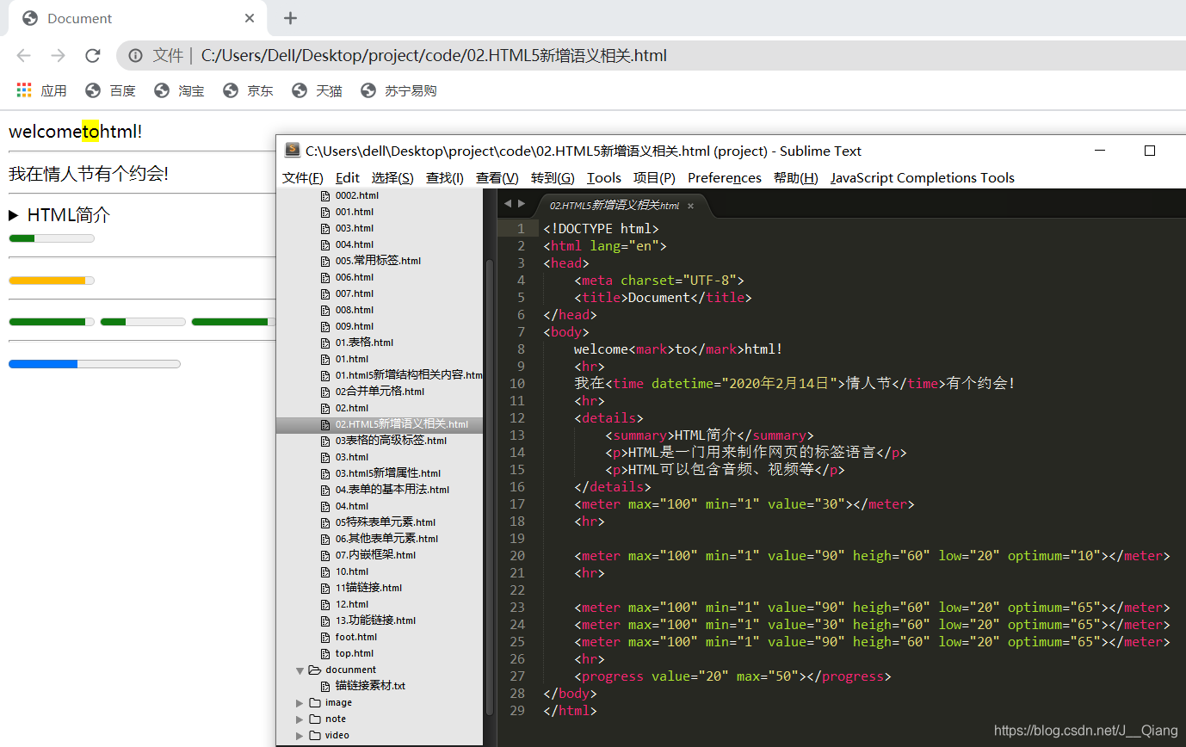This screenshot has width=1186, height=747.
Task: Open 05特殊表单元素.html in sidebar
Action: point(386,522)
